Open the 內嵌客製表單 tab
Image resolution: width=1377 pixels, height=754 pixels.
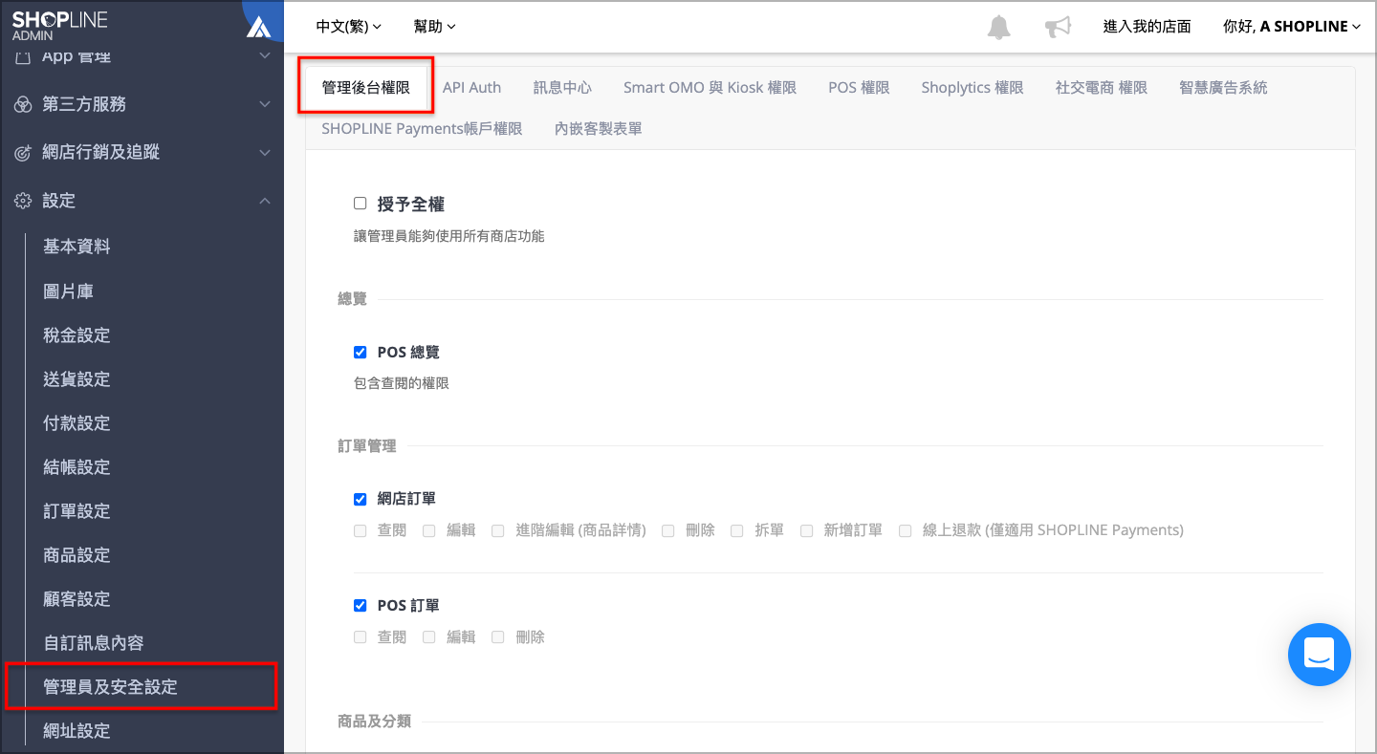tap(598, 128)
